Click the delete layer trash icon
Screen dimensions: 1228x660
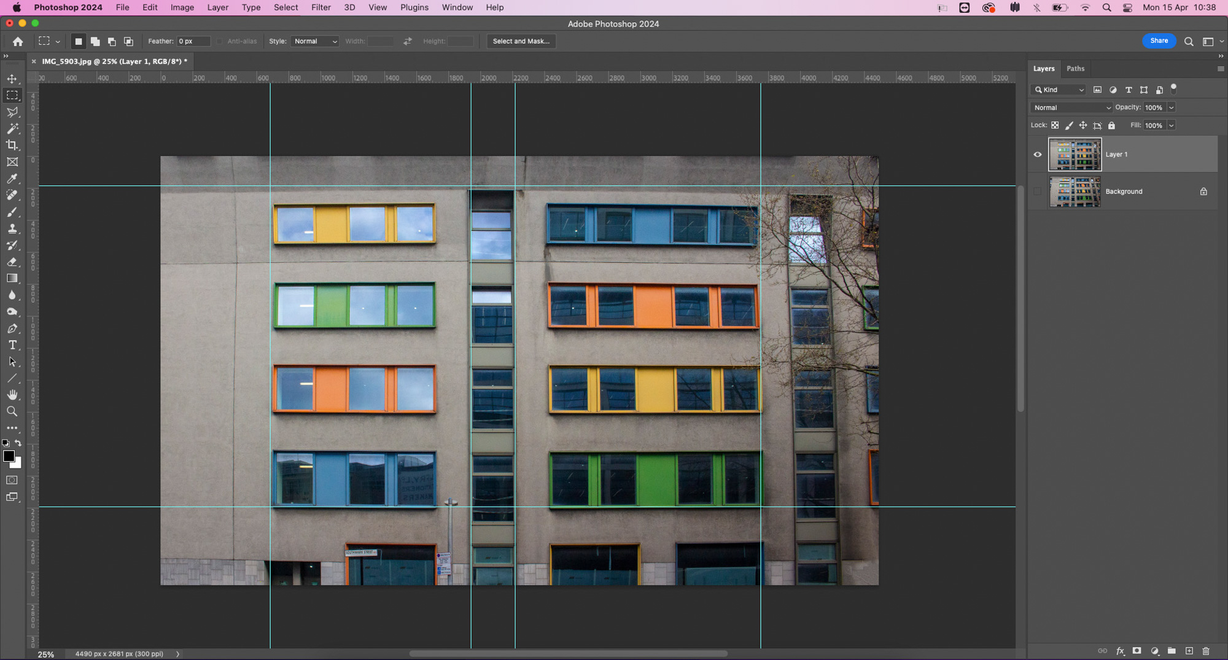click(x=1206, y=651)
